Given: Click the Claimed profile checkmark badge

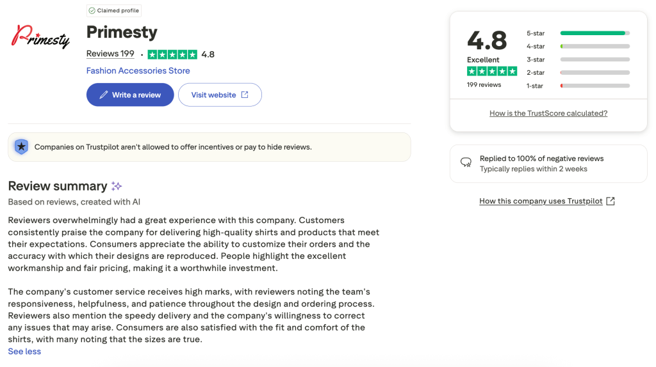Looking at the screenshot, I should pos(92,11).
